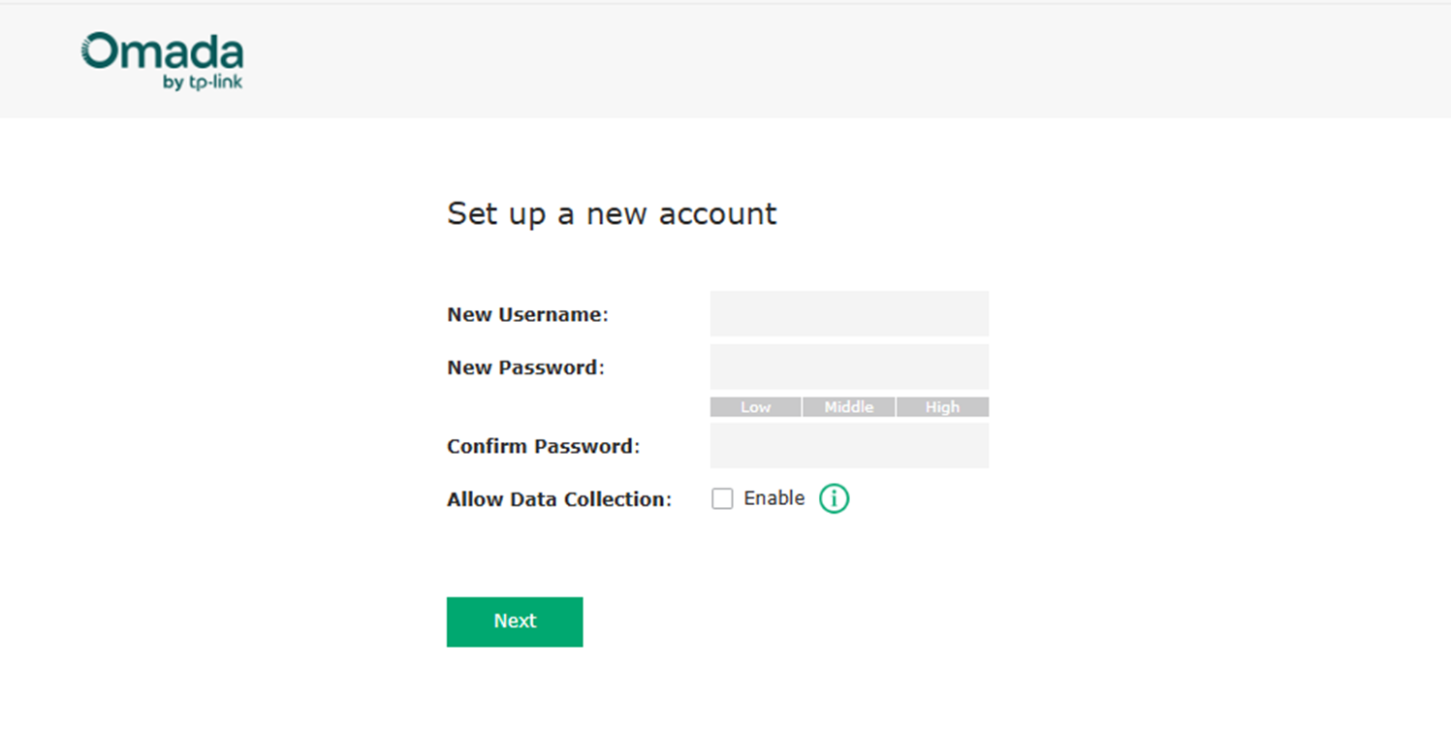The width and height of the screenshot is (1451, 732).
Task: Click the swirled O emblem in the Omada logo
Action: [x=99, y=51]
